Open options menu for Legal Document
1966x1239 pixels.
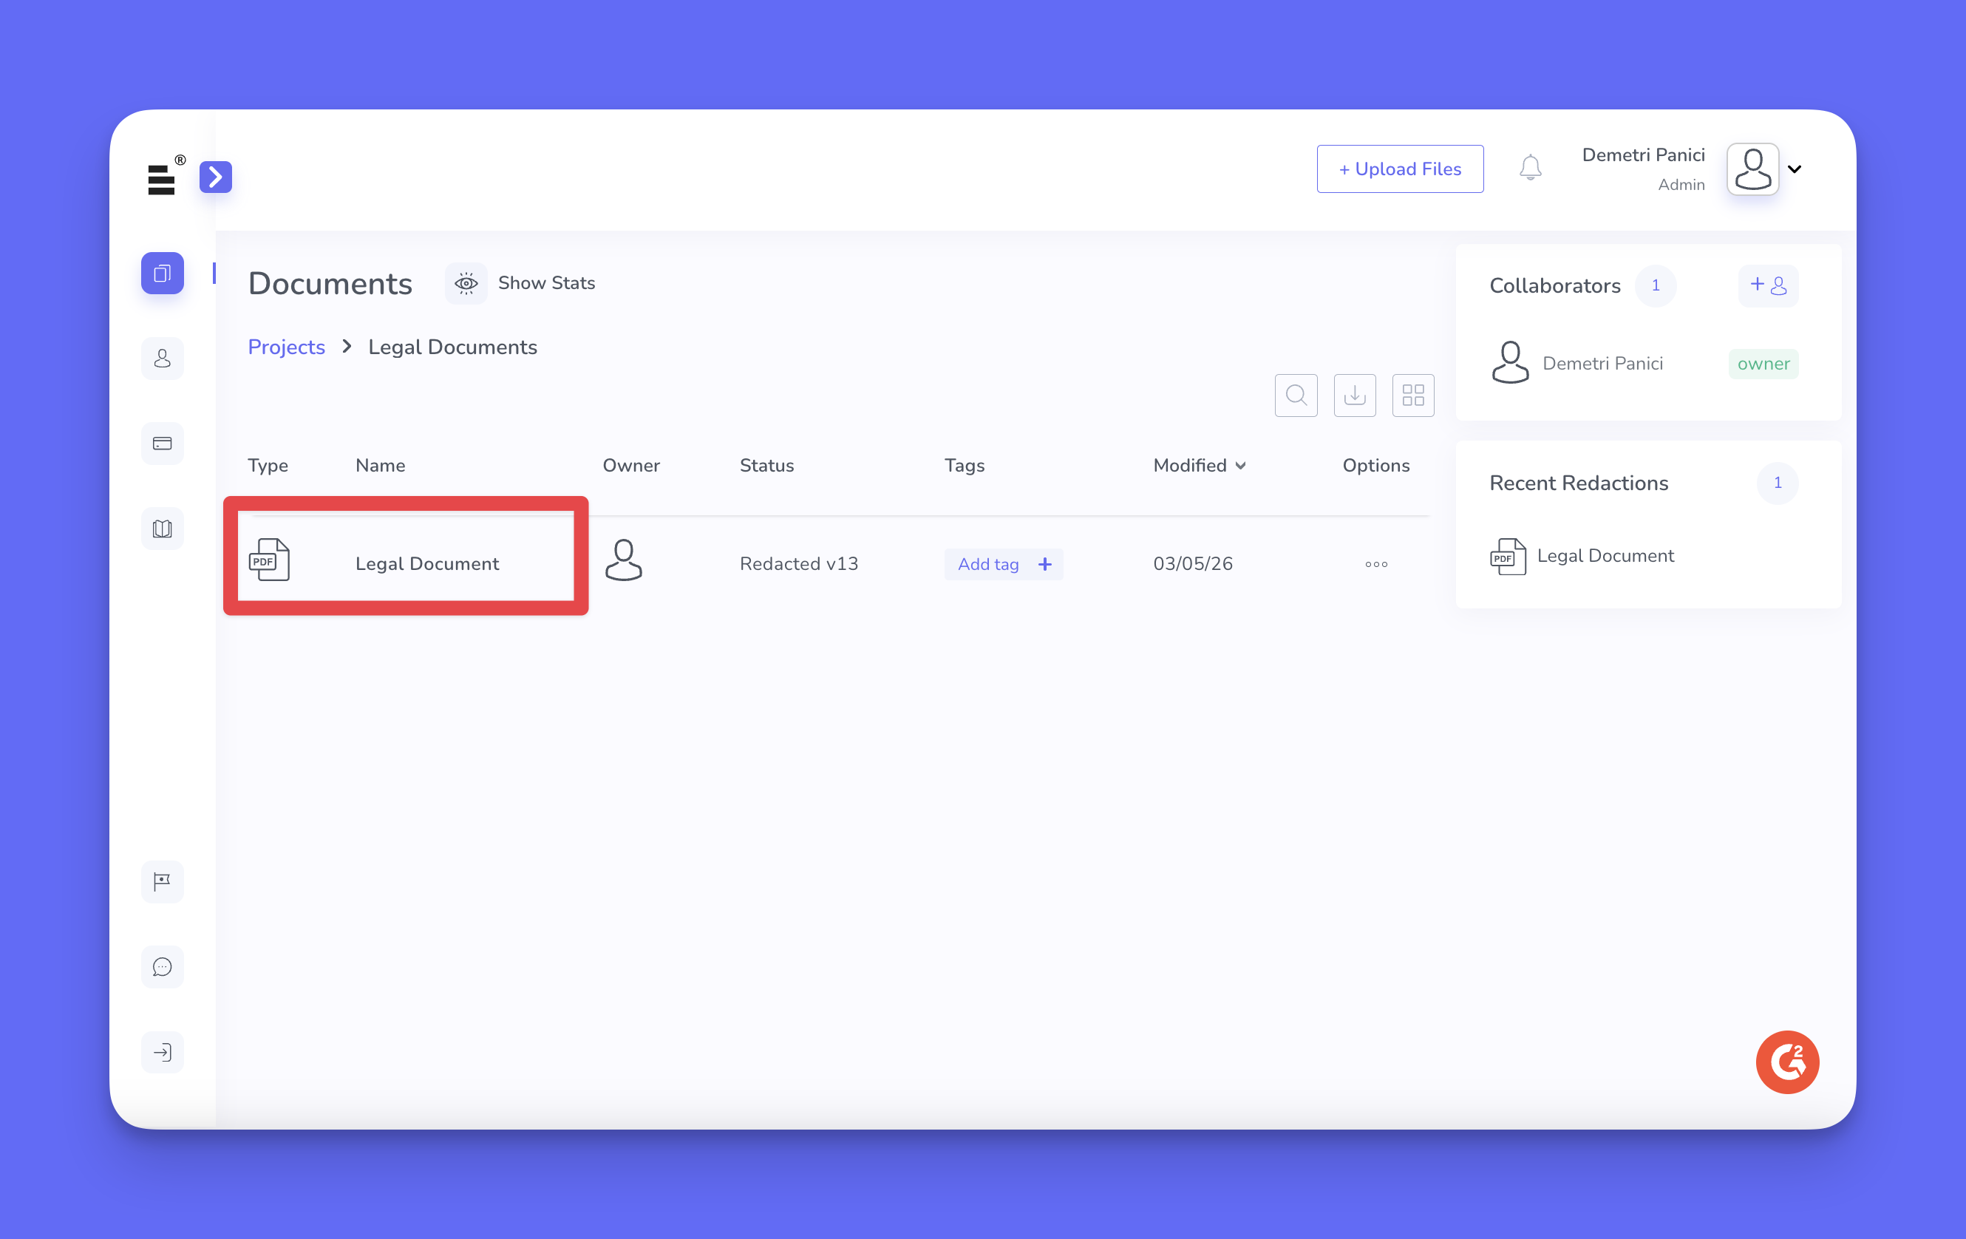(x=1375, y=564)
